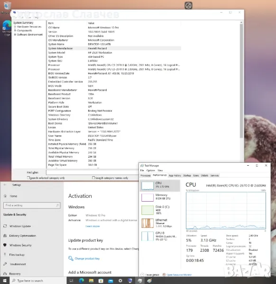Click the Settings back arrow
The height and width of the screenshot is (284, 276).
click(5, 185)
